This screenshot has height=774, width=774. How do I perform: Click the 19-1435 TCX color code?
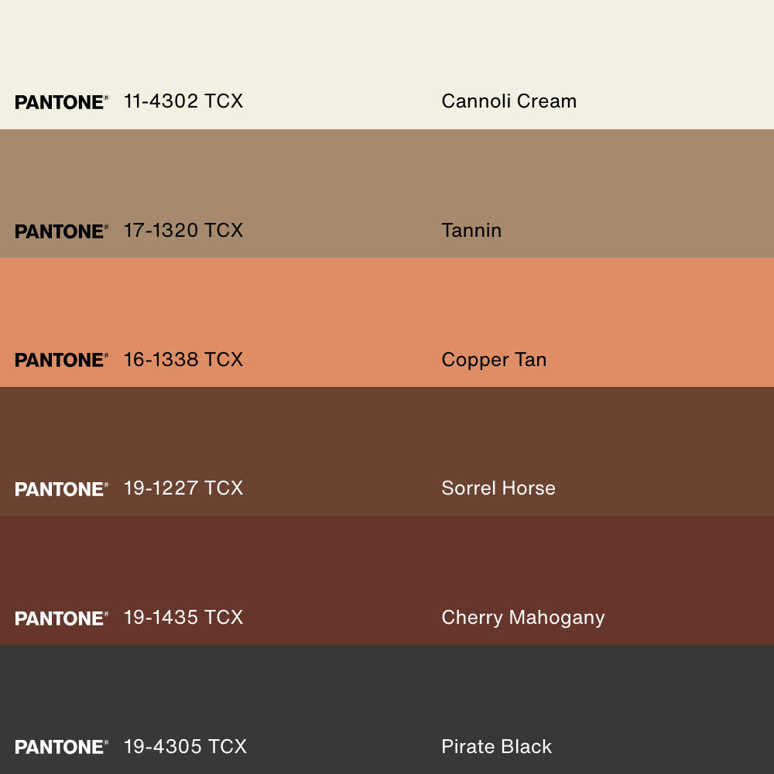coord(183,618)
